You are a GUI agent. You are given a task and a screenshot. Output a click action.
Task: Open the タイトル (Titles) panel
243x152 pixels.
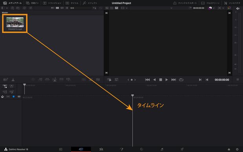[x=72, y=3]
